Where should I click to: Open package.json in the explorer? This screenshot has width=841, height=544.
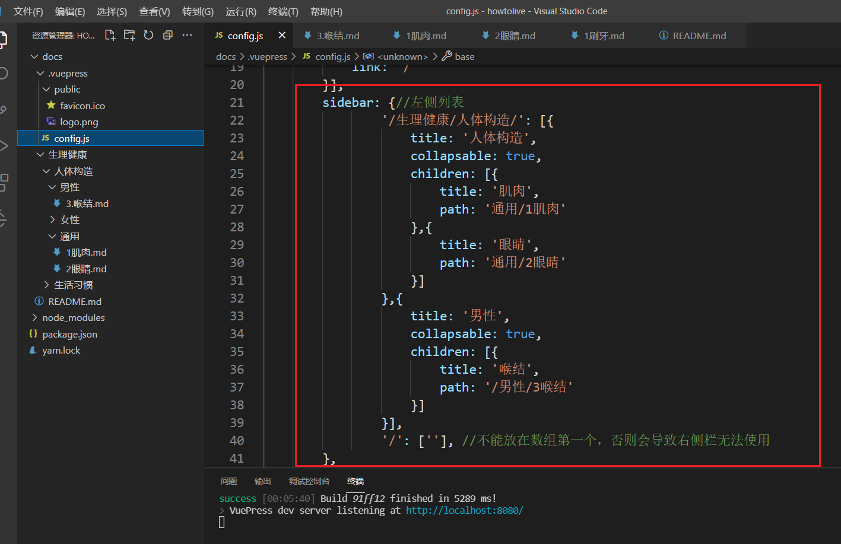point(69,334)
